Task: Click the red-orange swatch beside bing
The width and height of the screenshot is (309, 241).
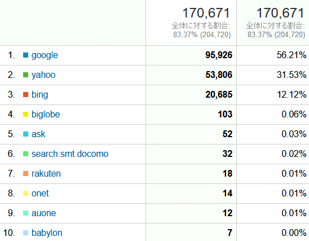Action: pos(25,94)
